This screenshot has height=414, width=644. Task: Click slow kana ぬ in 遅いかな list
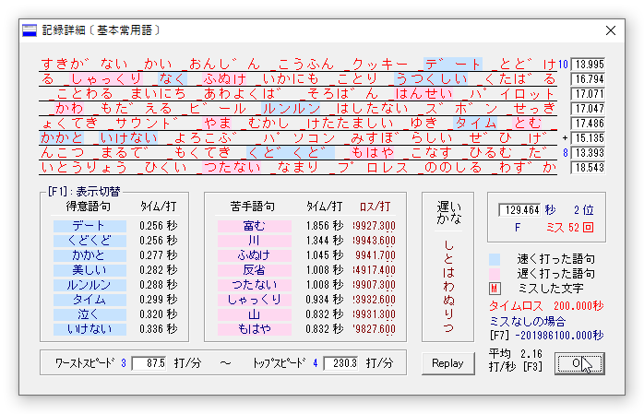pyautogui.click(x=448, y=301)
